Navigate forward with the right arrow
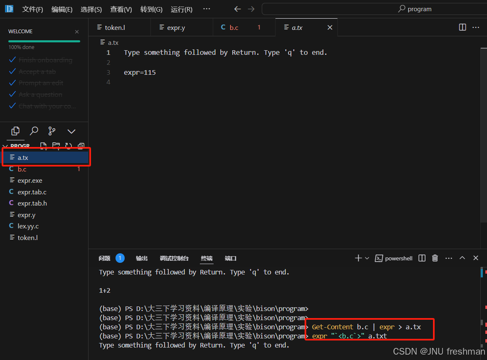This screenshot has width=487, height=360. [x=251, y=9]
